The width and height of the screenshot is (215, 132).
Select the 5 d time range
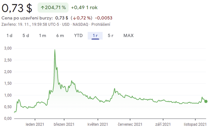(26, 35)
